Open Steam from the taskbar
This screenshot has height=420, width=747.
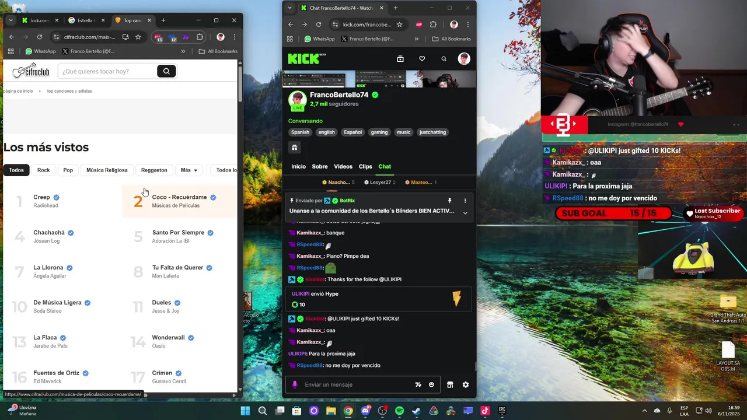[416, 411]
